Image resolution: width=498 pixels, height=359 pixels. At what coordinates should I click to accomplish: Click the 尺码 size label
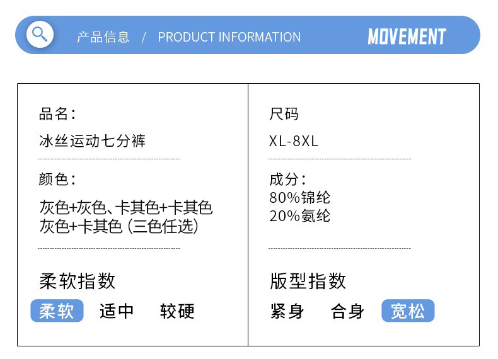[x=284, y=114]
